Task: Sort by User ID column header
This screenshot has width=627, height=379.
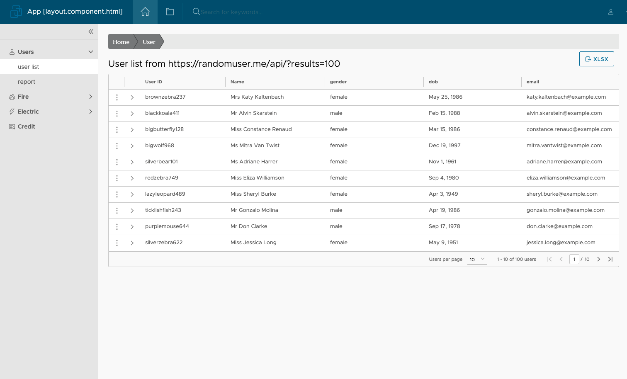Action: [x=153, y=82]
